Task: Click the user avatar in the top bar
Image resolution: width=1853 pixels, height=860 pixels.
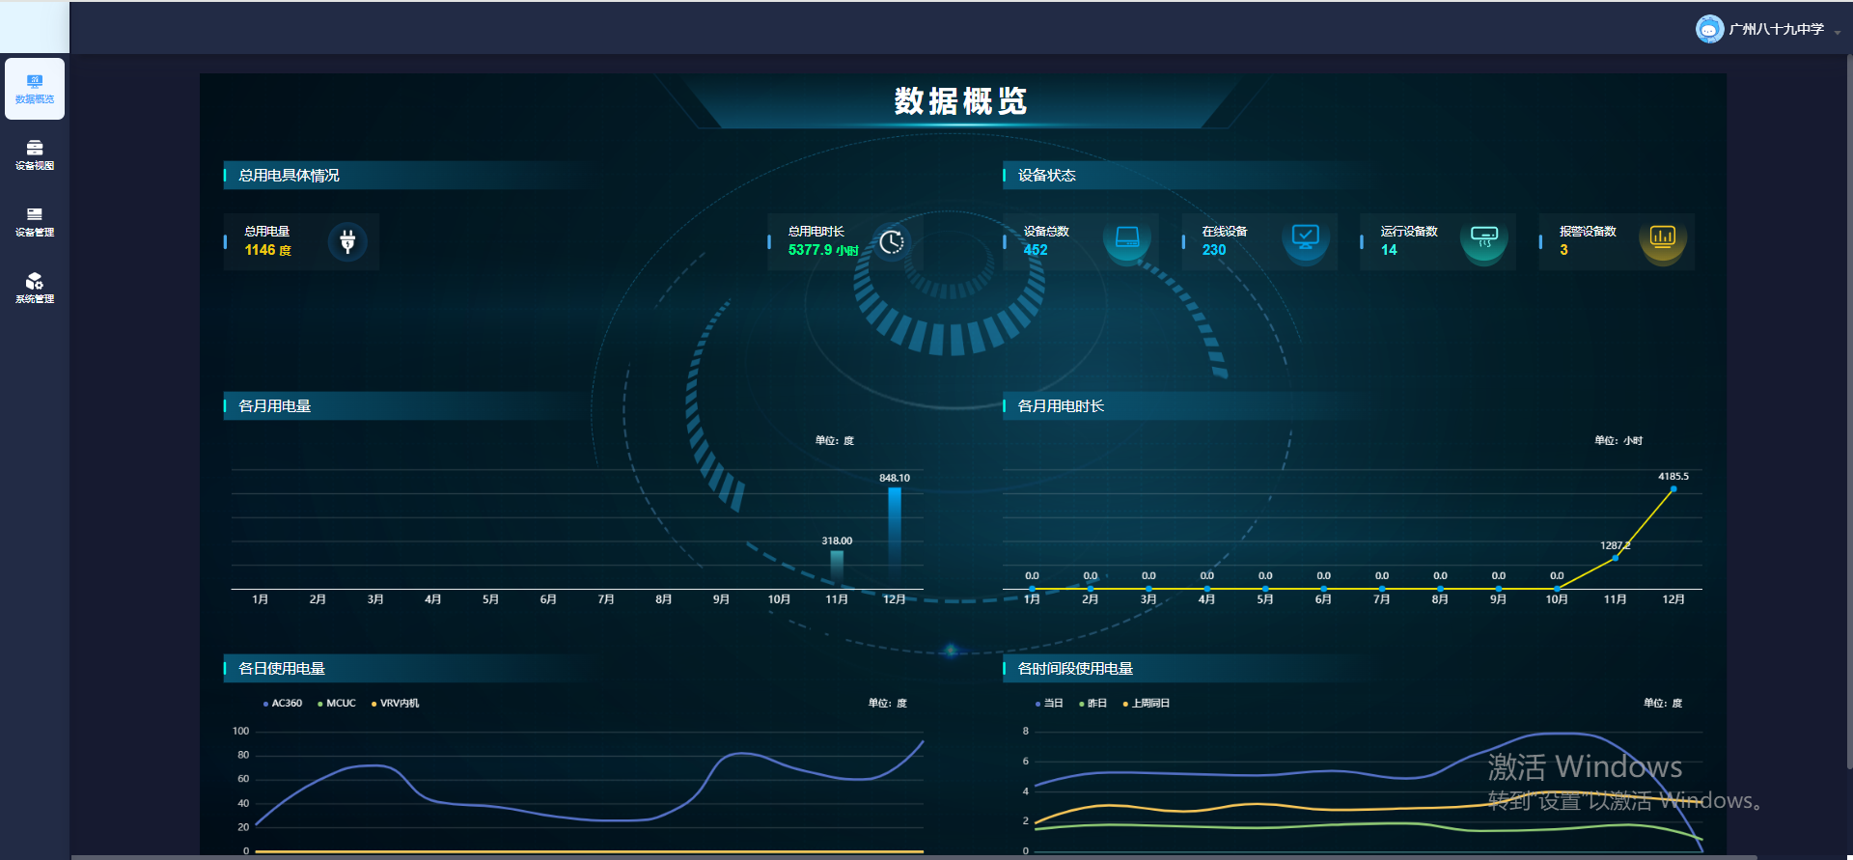Action: click(1709, 29)
